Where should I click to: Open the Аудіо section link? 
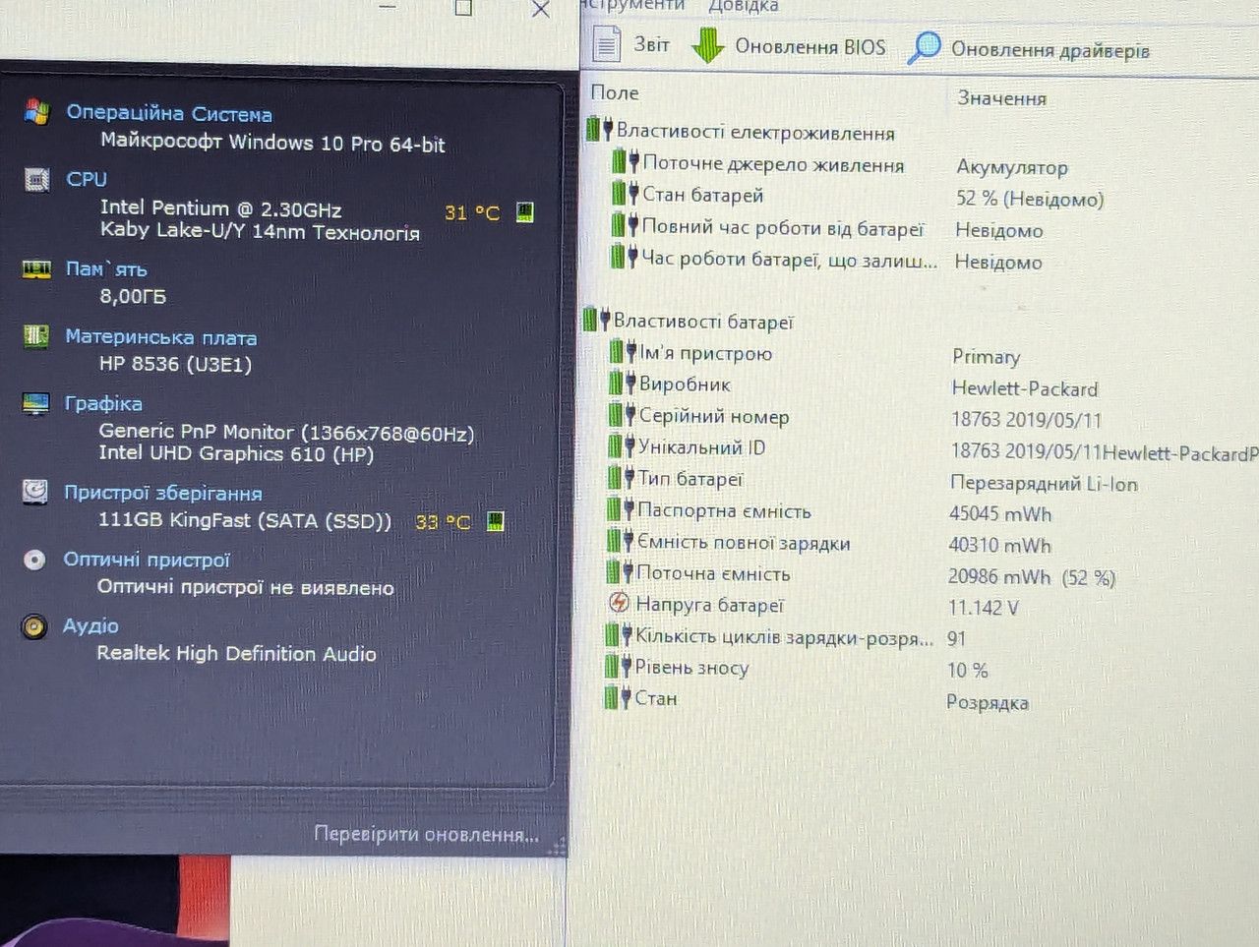[90, 625]
